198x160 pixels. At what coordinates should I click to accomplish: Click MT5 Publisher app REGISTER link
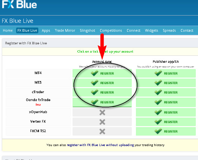[x=171, y=83]
